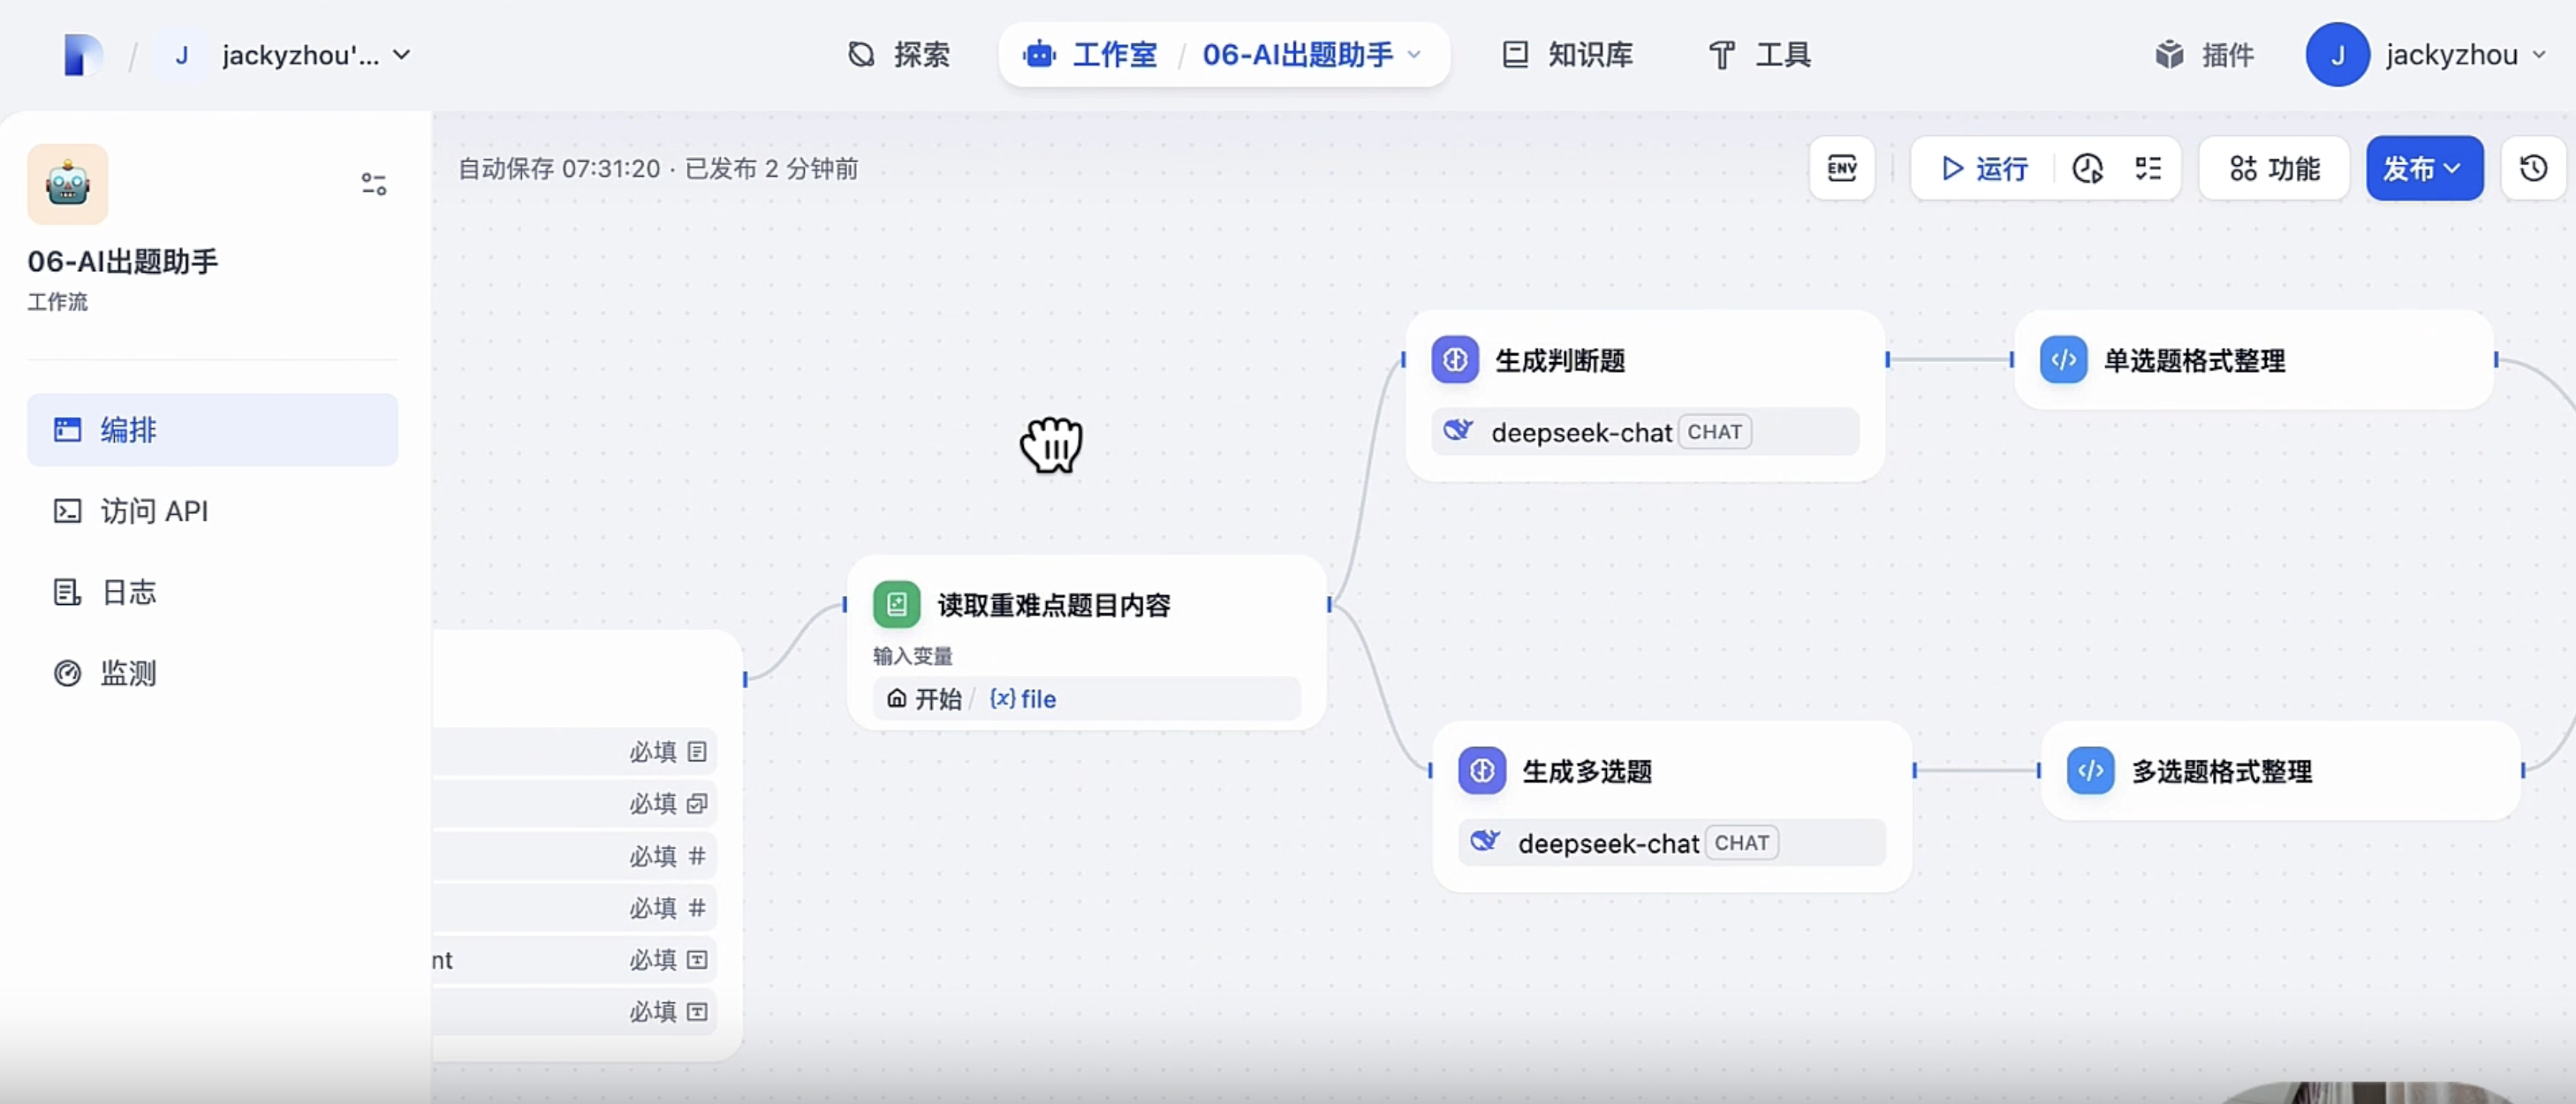Click the 运行 run button
Viewport: 2576px width, 1104px height.
[x=1983, y=168]
